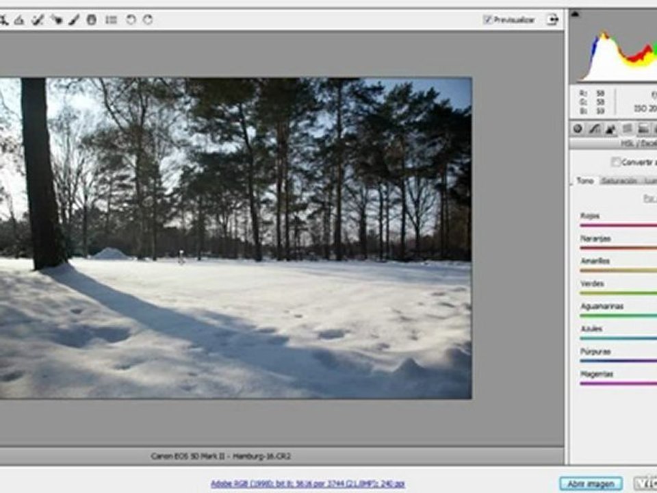Select the Spot Removal tool
Viewport: 657px width, 493px height.
point(38,20)
